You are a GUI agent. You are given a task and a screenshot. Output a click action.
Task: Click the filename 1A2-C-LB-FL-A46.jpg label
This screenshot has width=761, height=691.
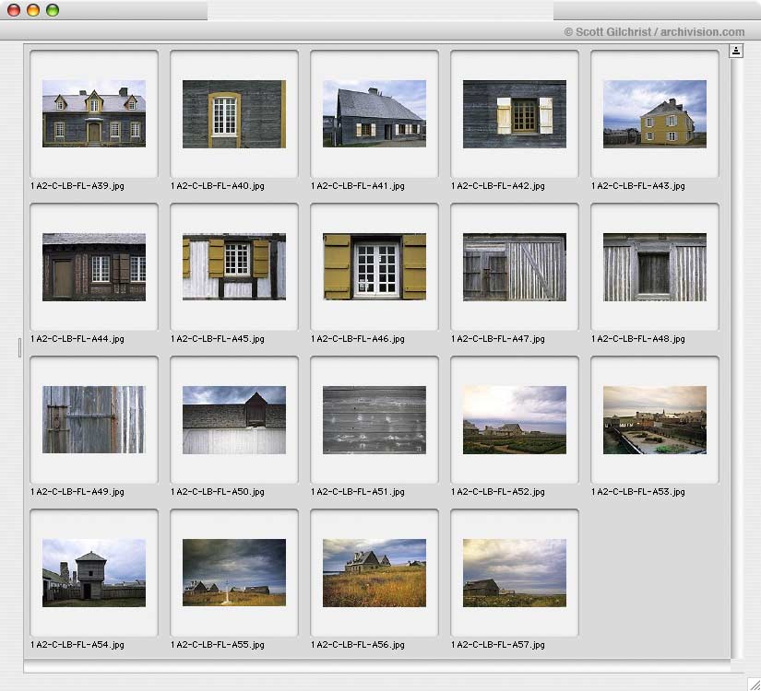pyautogui.click(x=358, y=339)
